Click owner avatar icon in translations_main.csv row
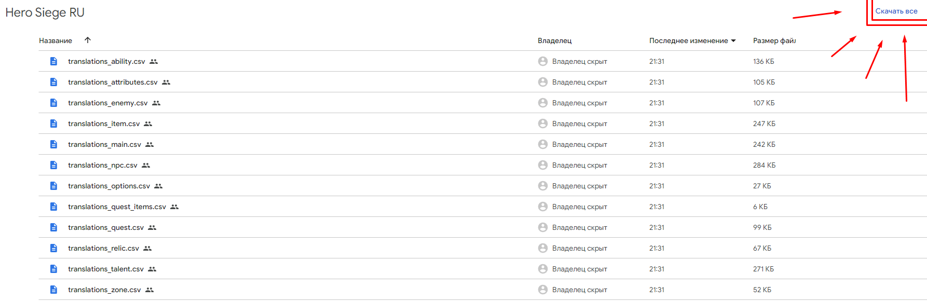This screenshot has height=301, width=927. (x=543, y=144)
